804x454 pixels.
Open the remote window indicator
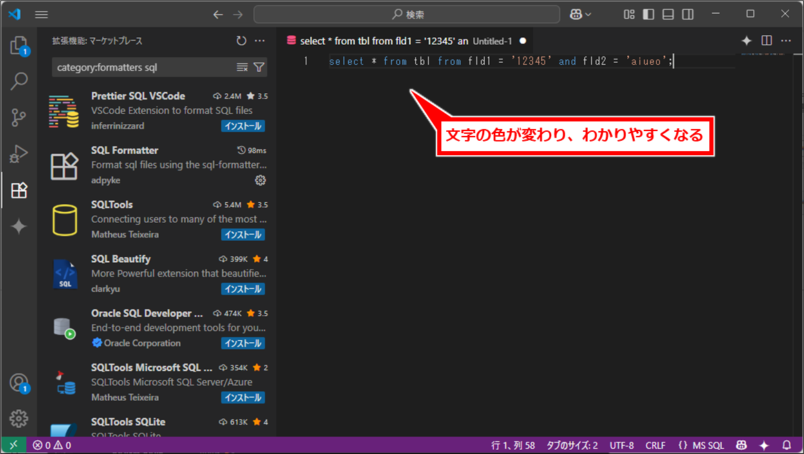(x=14, y=445)
